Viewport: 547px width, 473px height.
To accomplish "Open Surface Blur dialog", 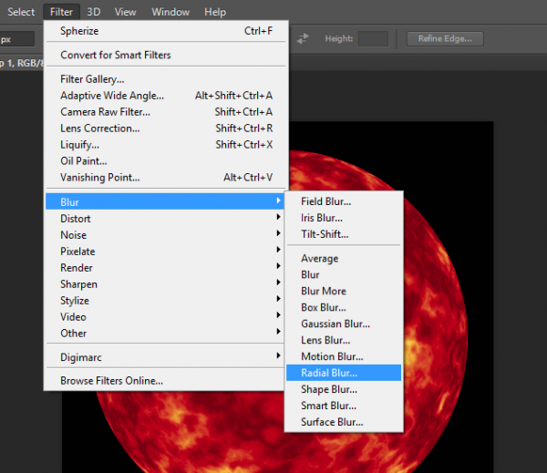I will point(344,422).
